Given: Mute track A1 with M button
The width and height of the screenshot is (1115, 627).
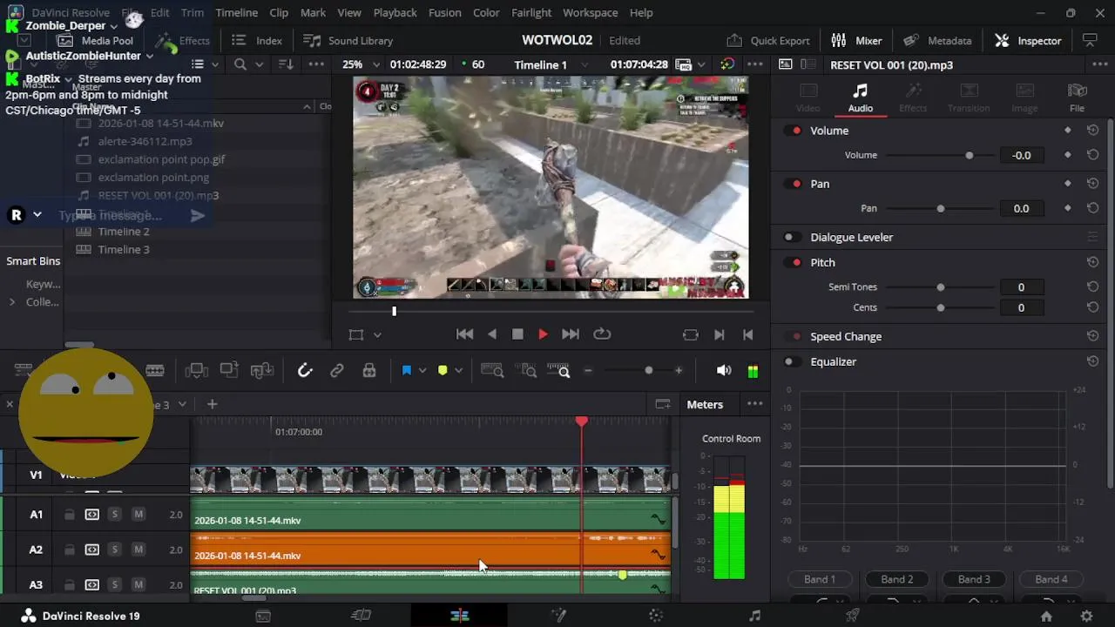Looking at the screenshot, I should click(x=138, y=515).
